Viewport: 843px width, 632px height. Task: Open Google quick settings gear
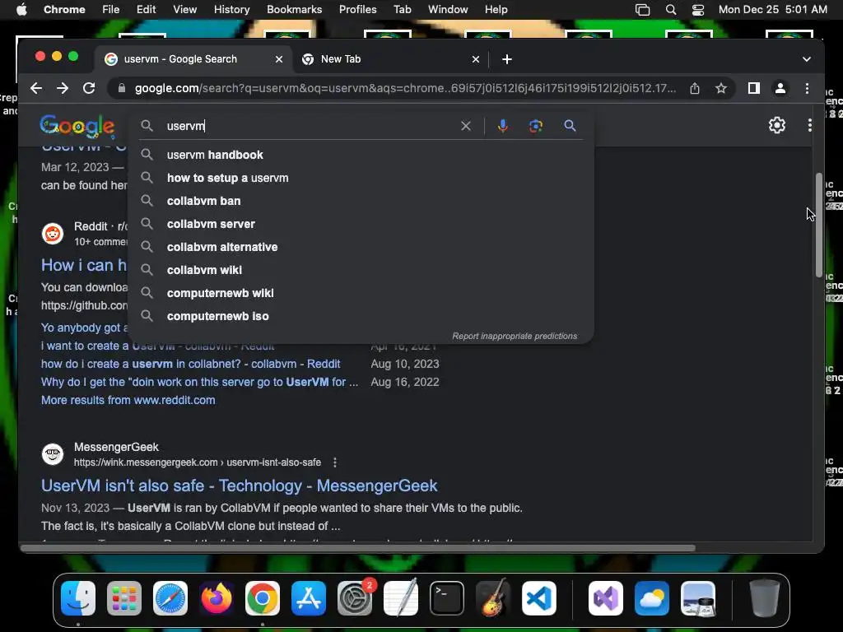[777, 125]
